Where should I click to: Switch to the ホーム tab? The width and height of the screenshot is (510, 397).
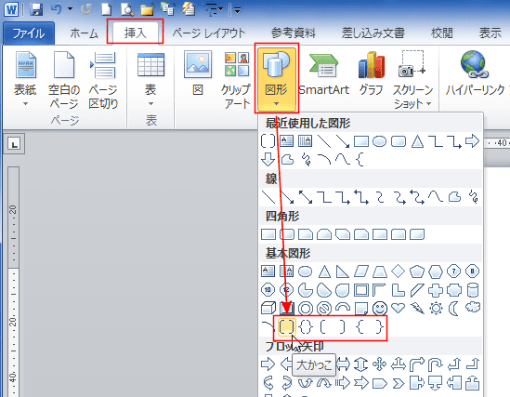pos(84,33)
